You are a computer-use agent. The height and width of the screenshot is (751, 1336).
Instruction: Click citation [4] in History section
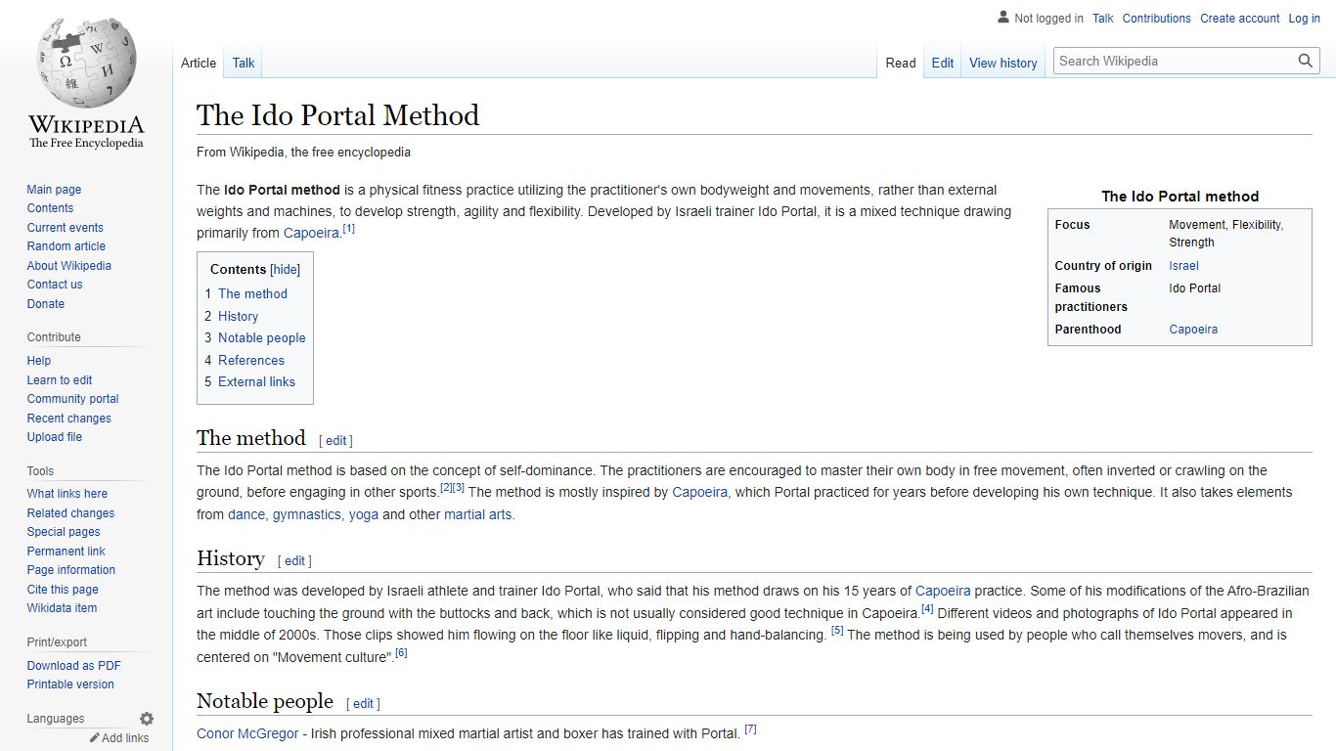pyautogui.click(x=927, y=609)
